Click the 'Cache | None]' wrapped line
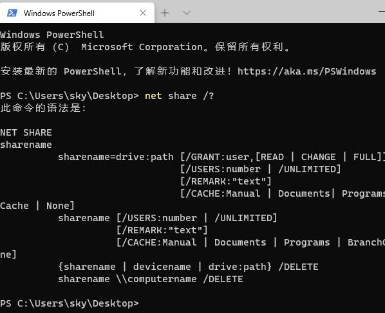Screen dimensions: 385x313 pos(37,206)
